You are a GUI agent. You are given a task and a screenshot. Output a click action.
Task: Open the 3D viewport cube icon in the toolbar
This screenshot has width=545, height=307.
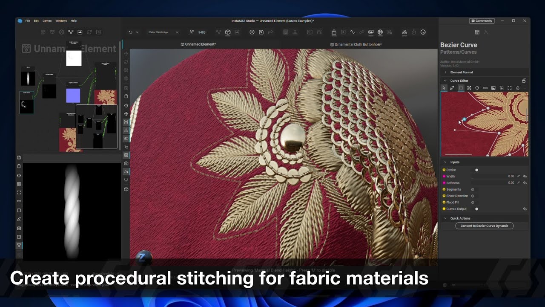click(x=228, y=32)
